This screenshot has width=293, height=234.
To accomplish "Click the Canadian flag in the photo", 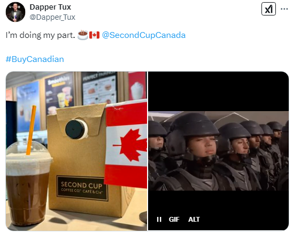I will tap(126, 144).
